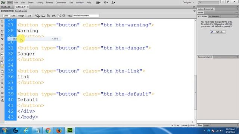The height and width of the screenshot is (134, 239).
Task: Click the Check browser compatibility icon
Action: coord(48,16)
